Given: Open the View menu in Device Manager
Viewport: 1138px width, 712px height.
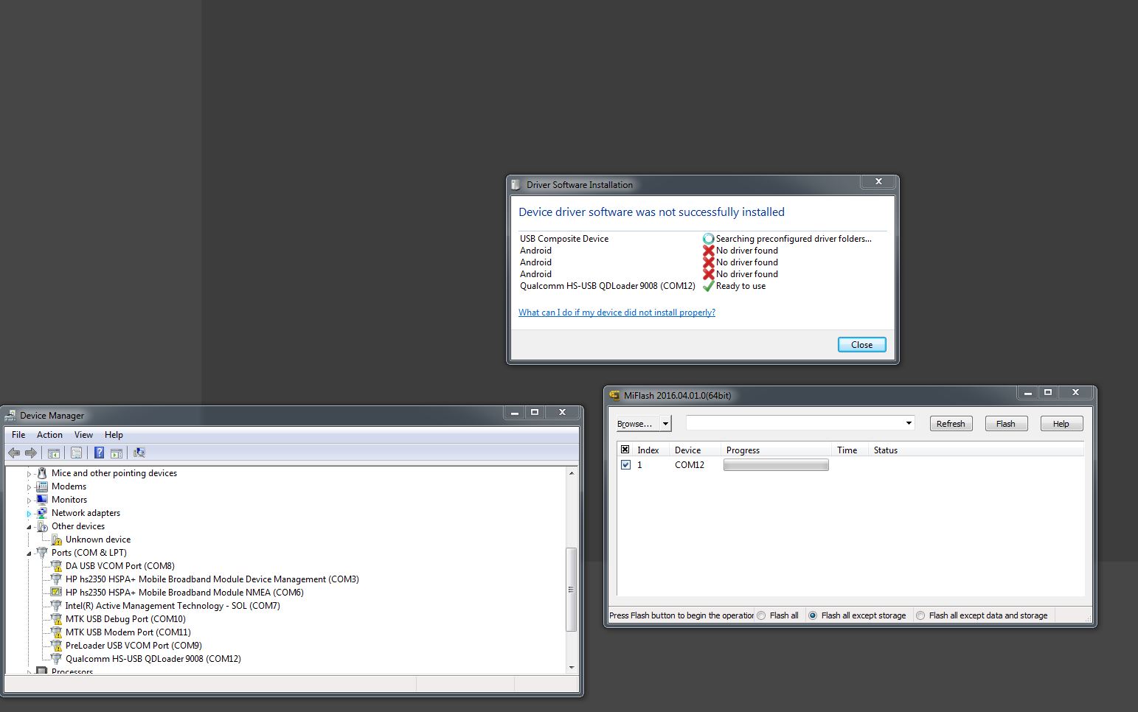Looking at the screenshot, I should pyautogui.click(x=83, y=435).
